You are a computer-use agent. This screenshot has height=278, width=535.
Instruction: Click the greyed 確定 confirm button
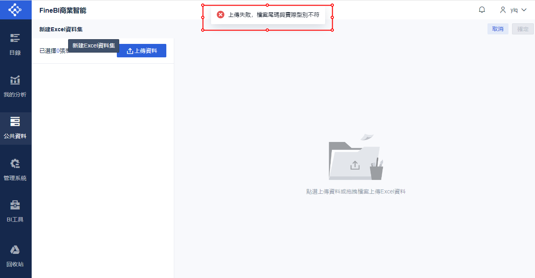point(523,29)
